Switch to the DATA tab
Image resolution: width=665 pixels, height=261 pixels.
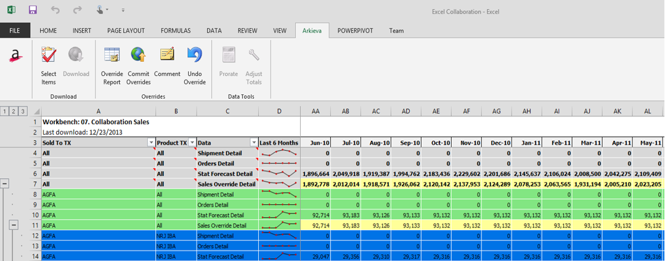pyautogui.click(x=214, y=31)
